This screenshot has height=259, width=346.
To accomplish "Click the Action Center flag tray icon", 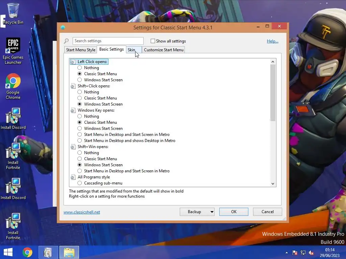I will pyautogui.click(x=295, y=253).
